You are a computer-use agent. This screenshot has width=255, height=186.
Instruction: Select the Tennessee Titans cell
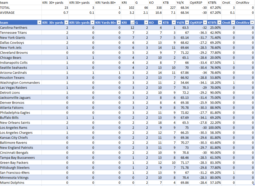click(x=21, y=33)
